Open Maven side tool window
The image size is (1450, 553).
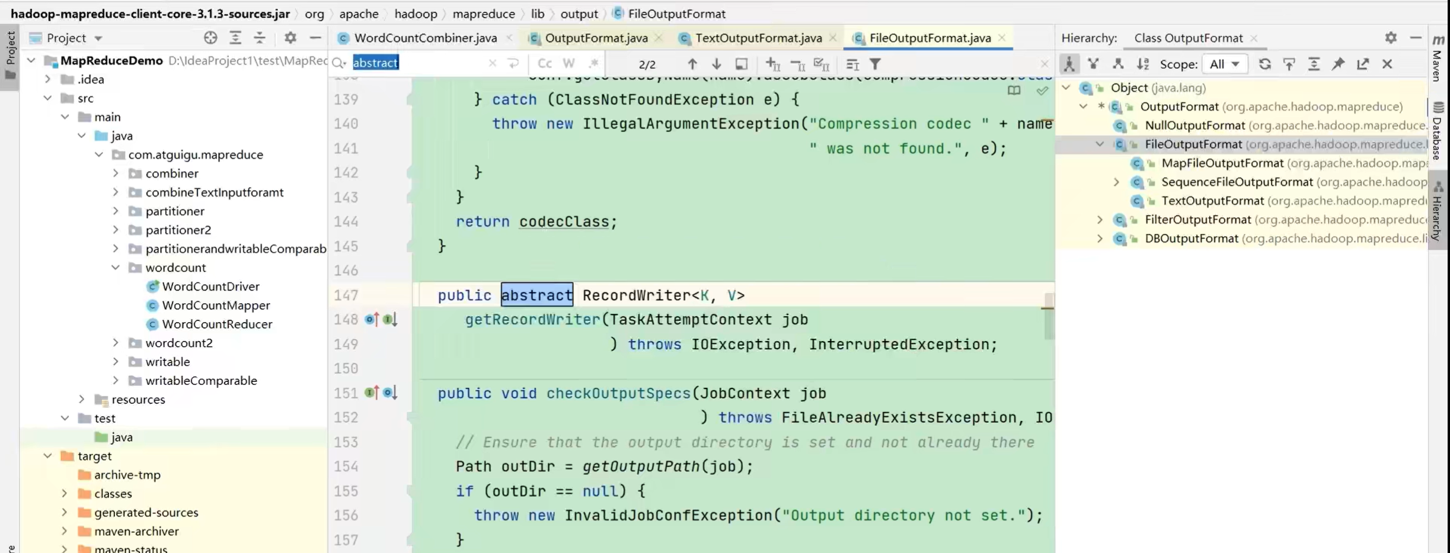tap(1438, 57)
